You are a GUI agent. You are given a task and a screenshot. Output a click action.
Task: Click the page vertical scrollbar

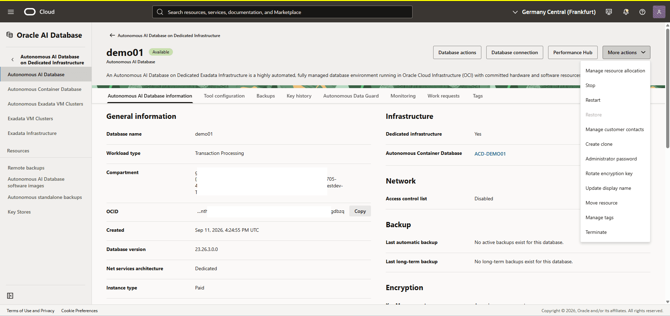click(668, 89)
